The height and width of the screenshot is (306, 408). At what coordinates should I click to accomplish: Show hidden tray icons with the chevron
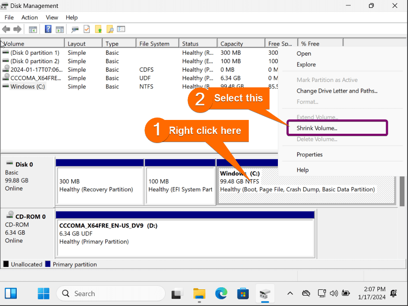click(x=290, y=294)
